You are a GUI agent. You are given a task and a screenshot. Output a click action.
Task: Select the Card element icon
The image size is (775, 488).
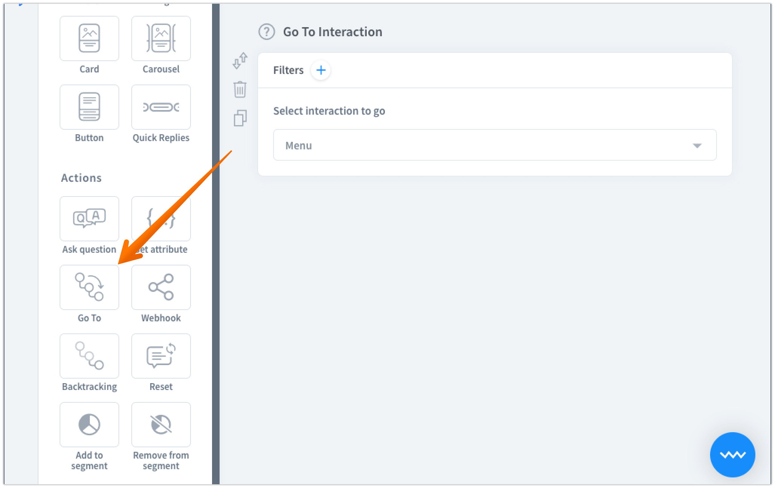tap(89, 38)
